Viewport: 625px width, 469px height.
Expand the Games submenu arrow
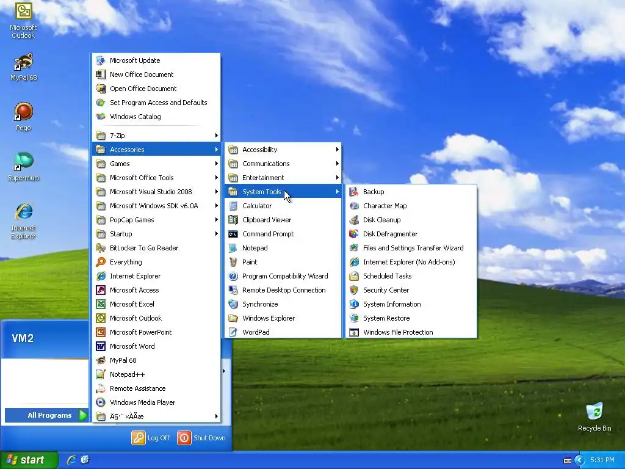click(217, 164)
